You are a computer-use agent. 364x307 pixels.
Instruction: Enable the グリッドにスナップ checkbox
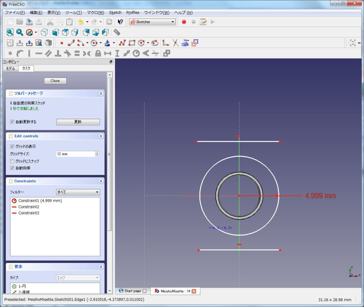point(12,161)
